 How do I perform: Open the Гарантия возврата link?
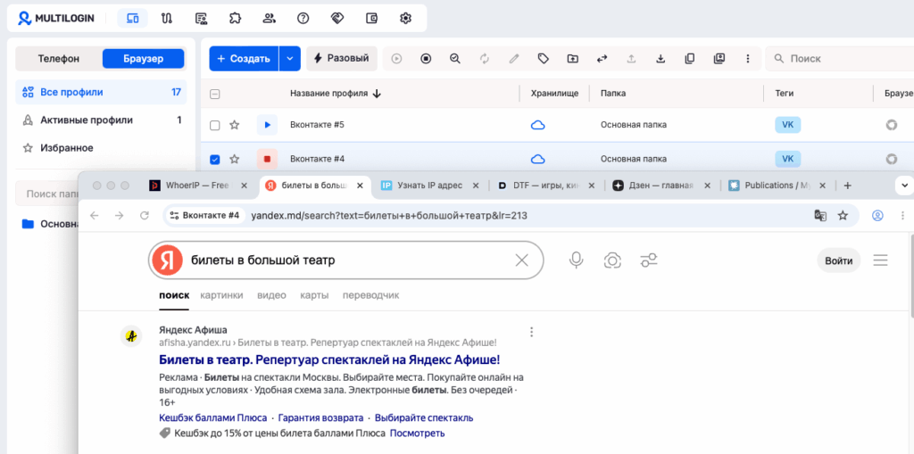pyautogui.click(x=320, y=417)
